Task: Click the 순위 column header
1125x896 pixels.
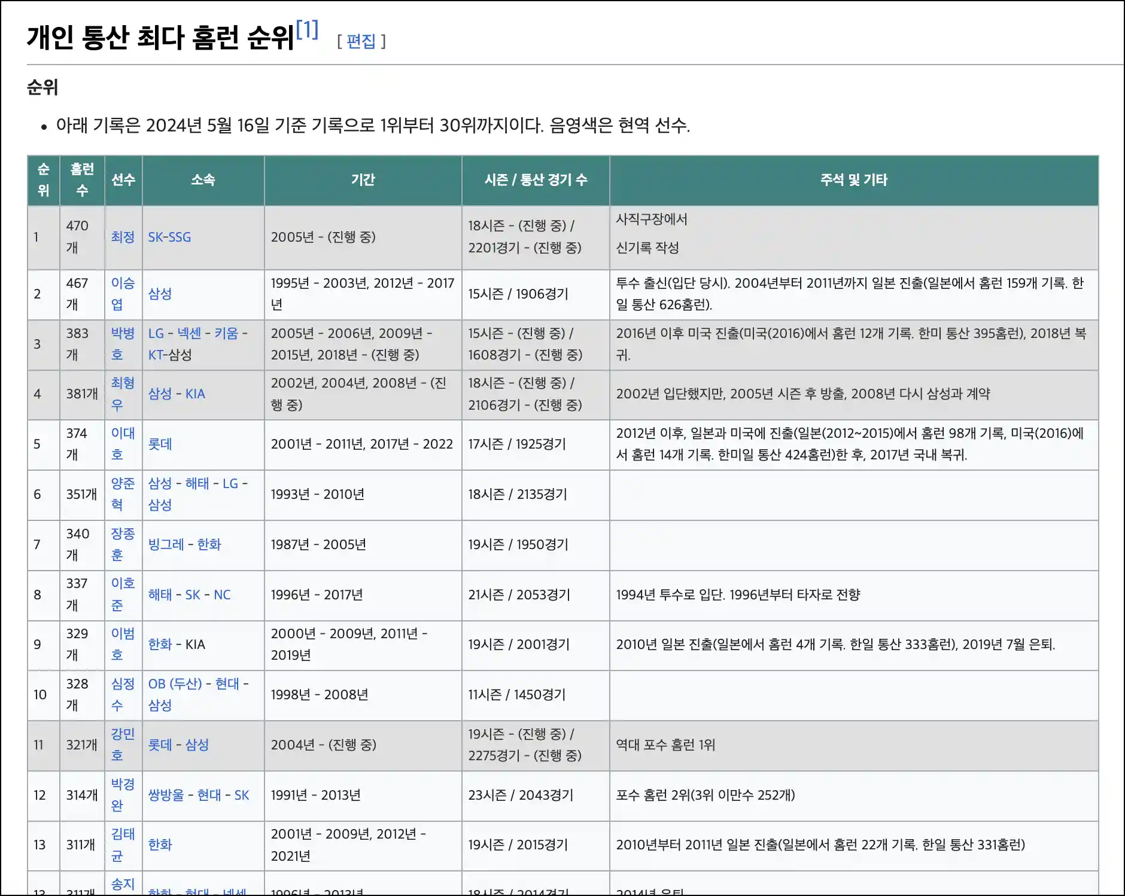Action: point(44,180)
